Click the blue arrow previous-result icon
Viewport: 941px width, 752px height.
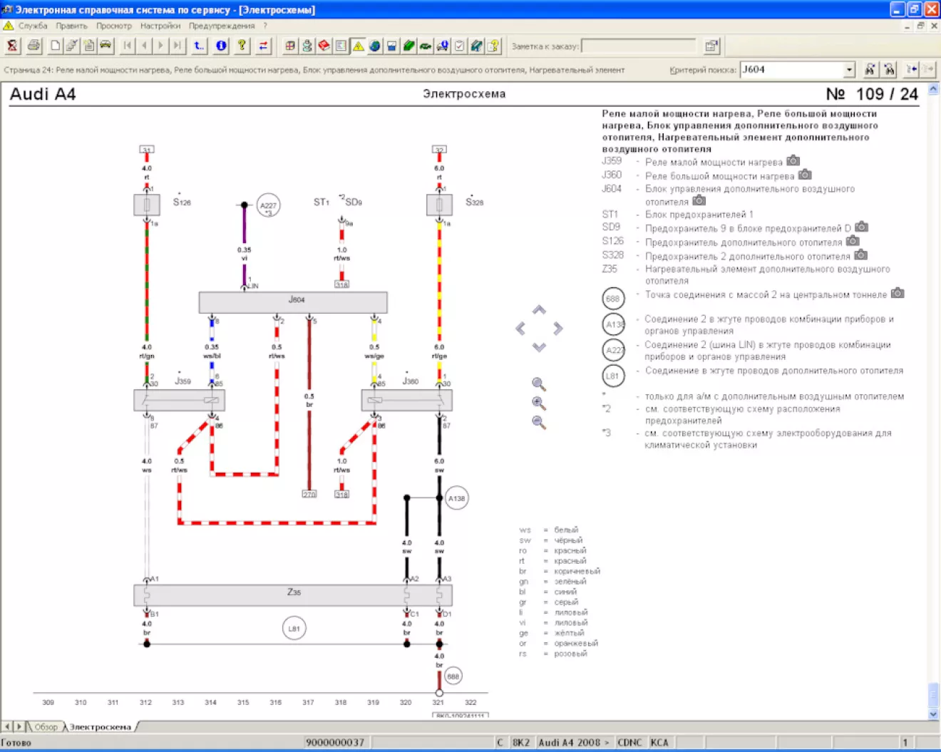(x=911, y=69)
